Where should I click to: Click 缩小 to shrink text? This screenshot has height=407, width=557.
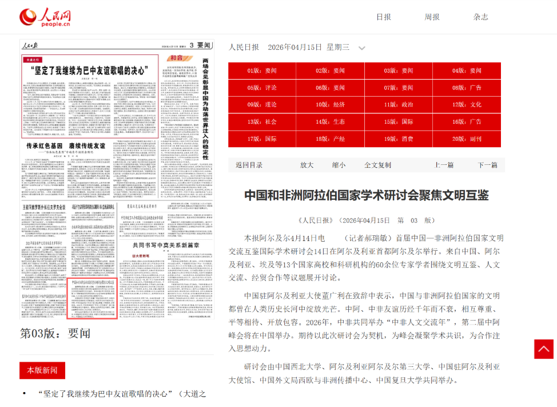click(339, 165)
